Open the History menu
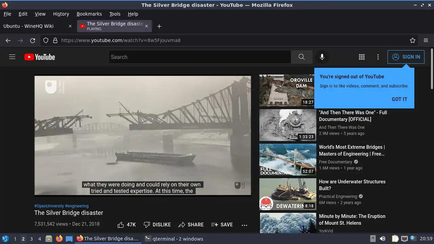 point(61,14)
